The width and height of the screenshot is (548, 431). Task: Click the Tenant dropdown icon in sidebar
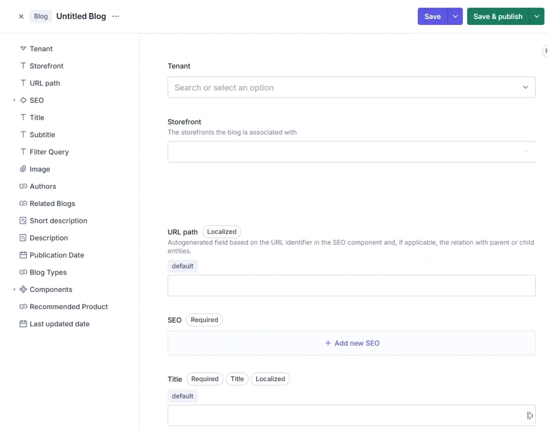coord(23,49)
